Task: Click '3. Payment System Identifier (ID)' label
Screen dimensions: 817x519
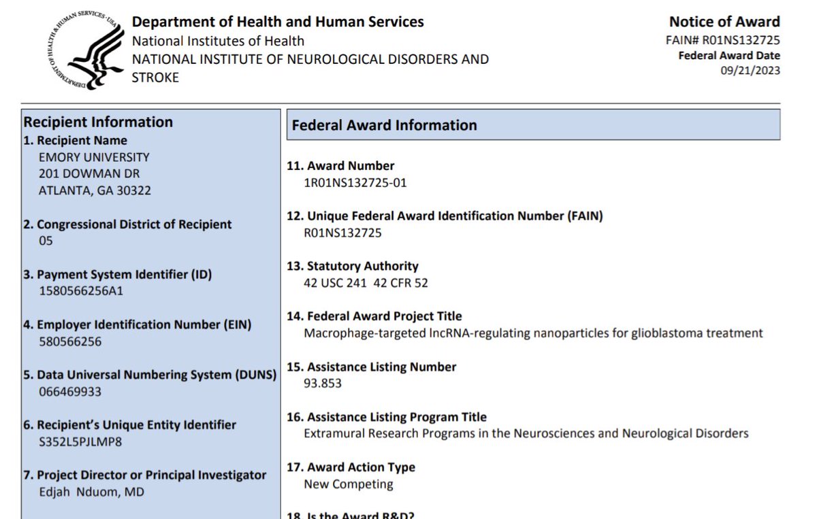Action: 118,275
